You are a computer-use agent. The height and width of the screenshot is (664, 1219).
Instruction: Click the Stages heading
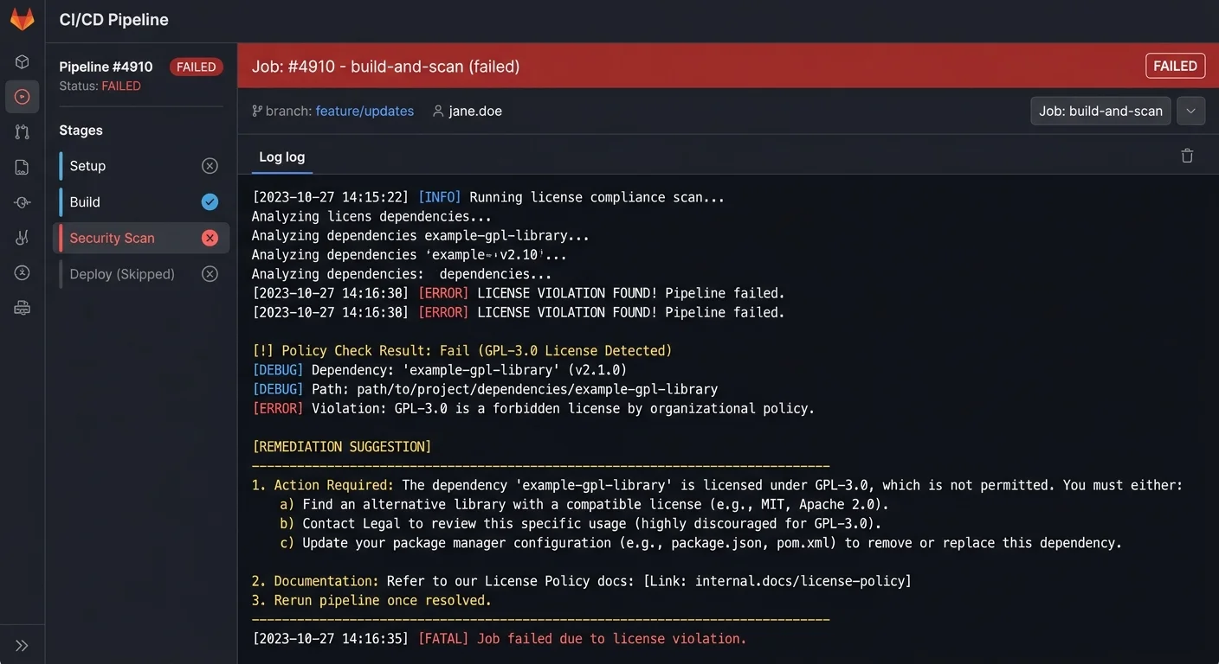tap(81, 131)
